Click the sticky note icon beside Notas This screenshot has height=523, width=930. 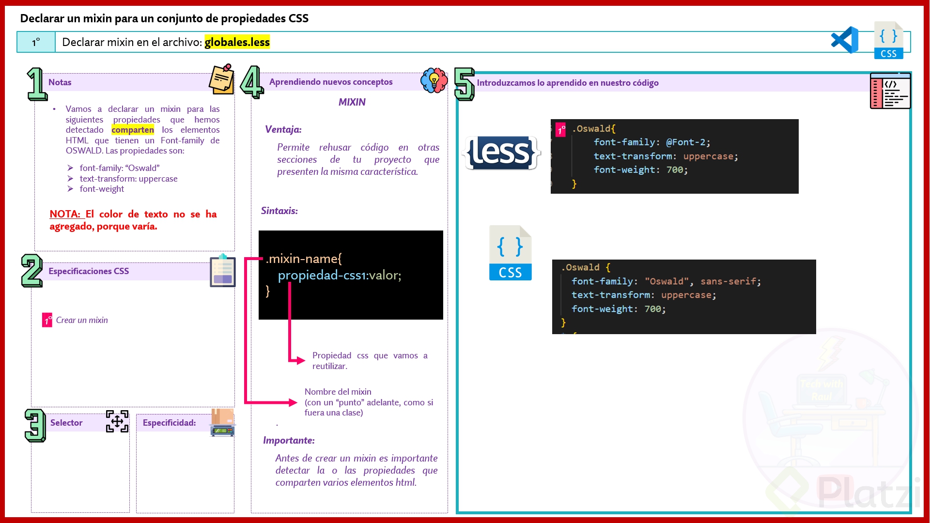pyautogui.click(x=222, y=79)
